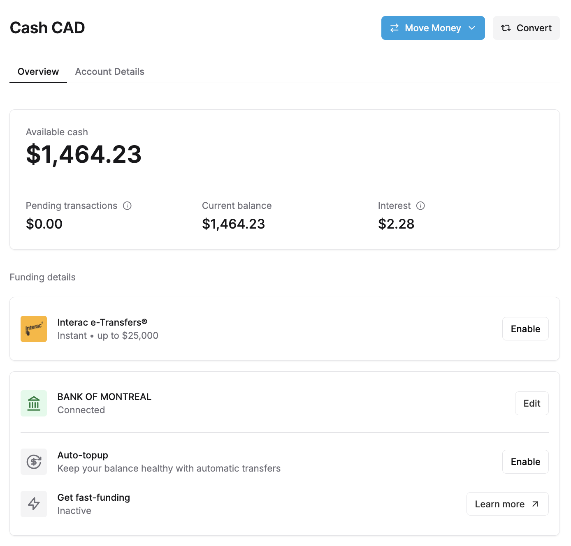Switch to the Account Details tab
The width and height of the screenshot is (571, 546).
[x=109, y=72]
